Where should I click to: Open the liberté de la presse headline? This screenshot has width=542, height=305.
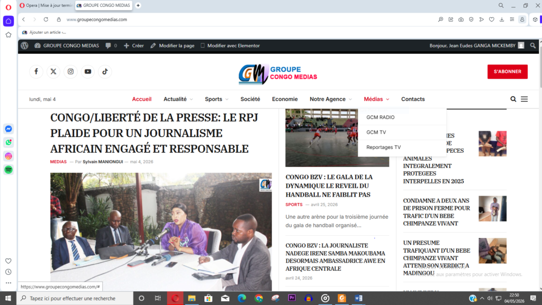154,133
